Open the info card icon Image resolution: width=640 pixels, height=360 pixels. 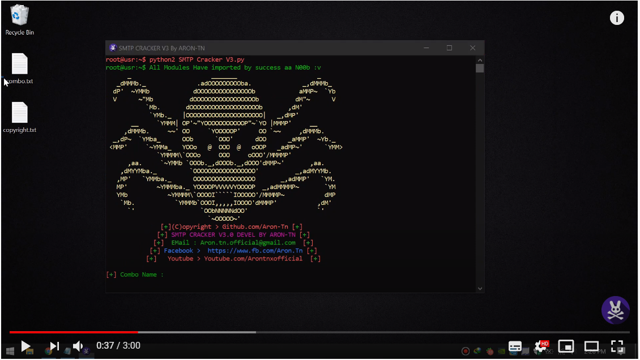(617, 18)
